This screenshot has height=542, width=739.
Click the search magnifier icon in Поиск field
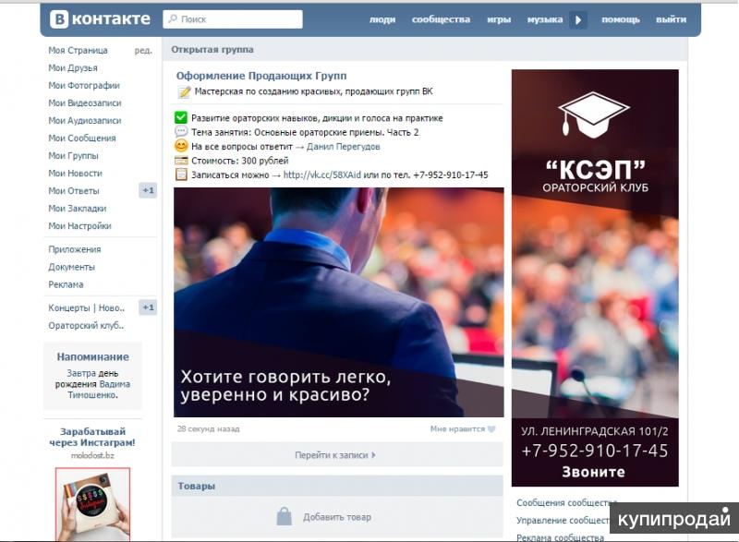click(x=173, y=18)
